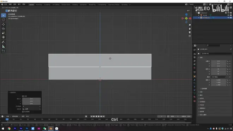Image resolution: width=233 pixels, height=131 pixels.
Task: Click the Scale X value field
Action: coord(219,80)
